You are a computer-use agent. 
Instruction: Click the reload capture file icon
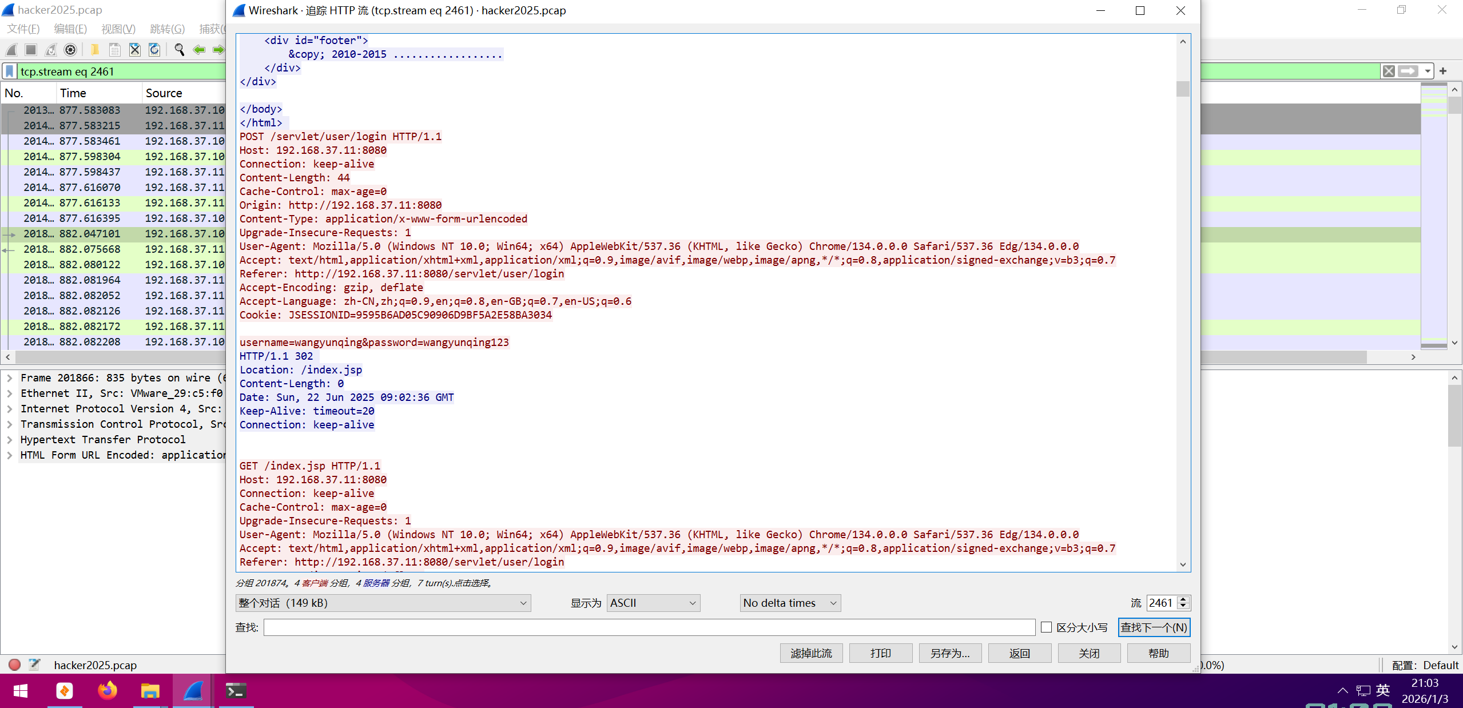tap(154, 50)
